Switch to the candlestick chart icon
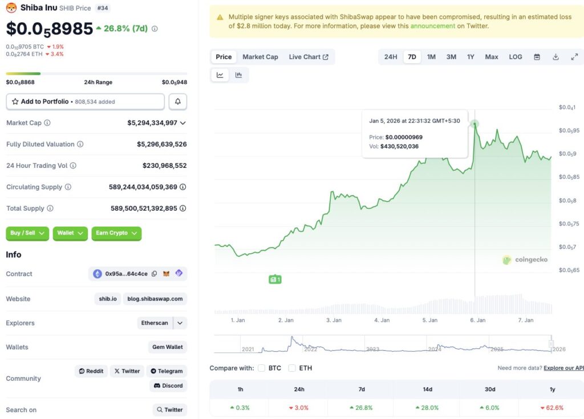Screen dimensions: 584x419 click(x=239, y=75)
